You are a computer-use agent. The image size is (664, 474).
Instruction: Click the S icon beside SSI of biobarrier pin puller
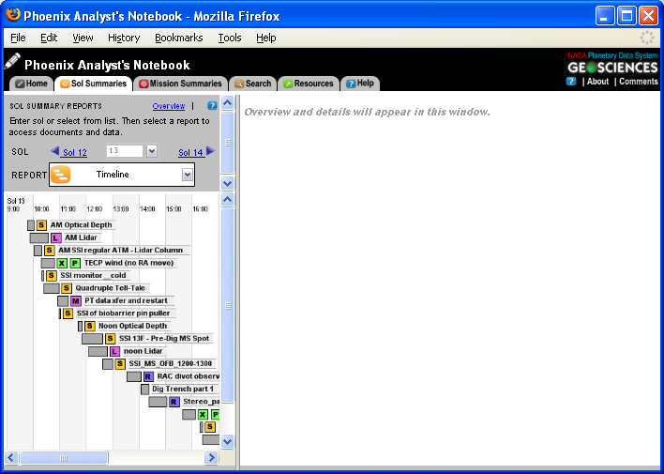tap(68, 313)
